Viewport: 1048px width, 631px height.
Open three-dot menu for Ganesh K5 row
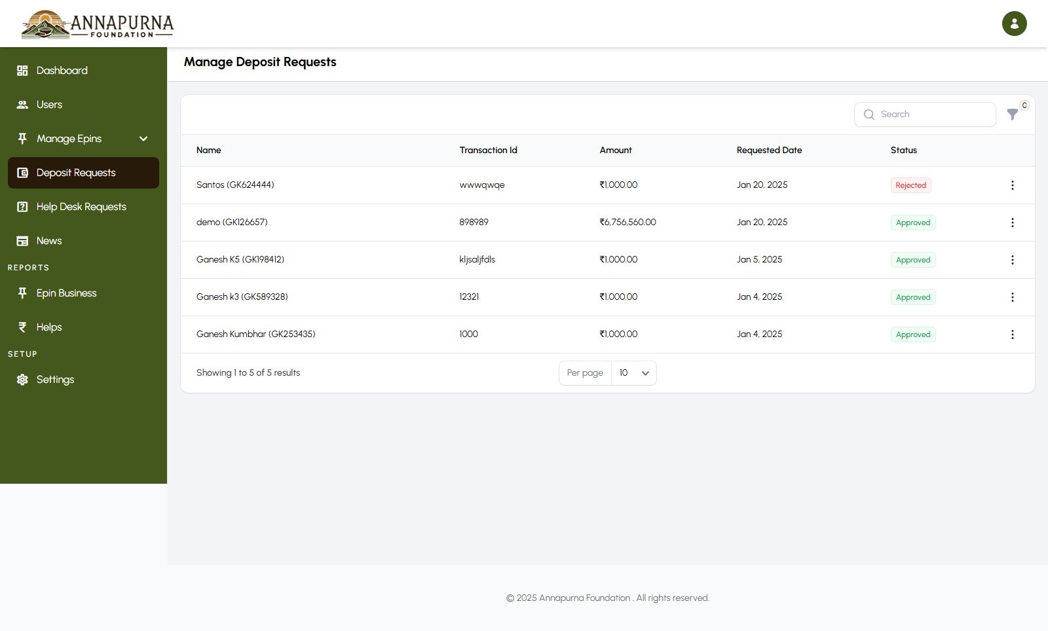1012,260
